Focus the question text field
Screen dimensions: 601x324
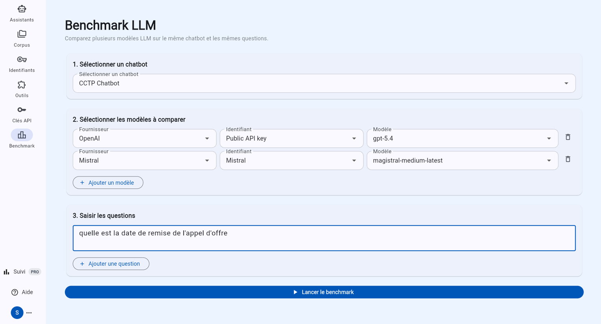point(324,238)
